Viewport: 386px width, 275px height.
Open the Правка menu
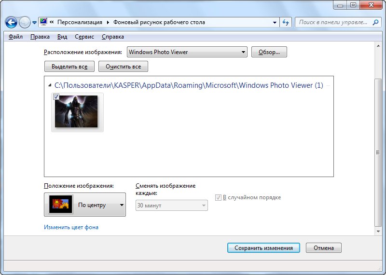click(x=40, y=37)
